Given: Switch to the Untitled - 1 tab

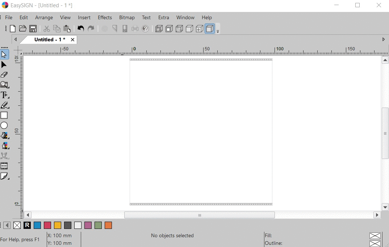Looking at the screenshot, I should coord(50,40).
